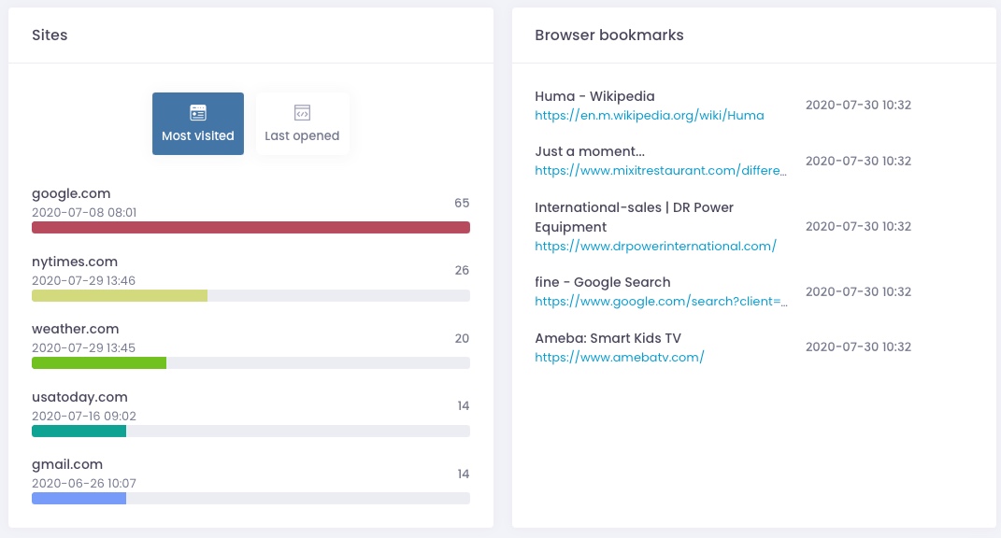Click the usatoday.com site name
Image resolution: width=1001 pixels, height=538 pixels.
click(79, 397)
